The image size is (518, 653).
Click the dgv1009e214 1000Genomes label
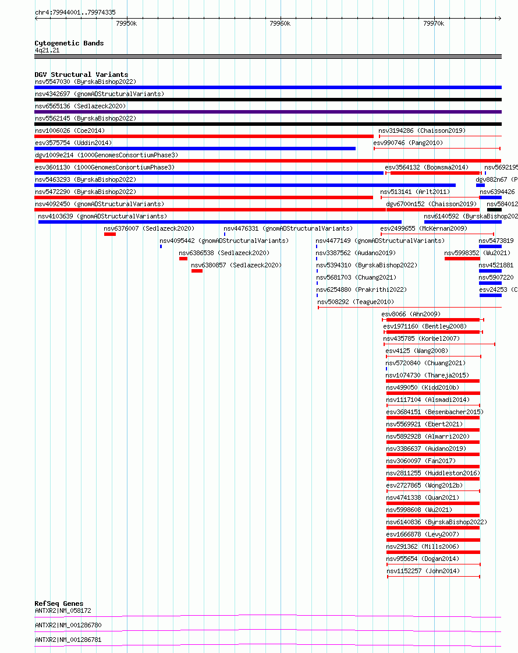pos(107,155)
